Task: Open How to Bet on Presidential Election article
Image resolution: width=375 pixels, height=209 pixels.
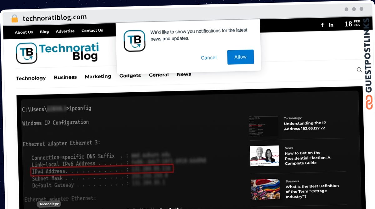Action: pyautogui.click(x=307, y=158)
